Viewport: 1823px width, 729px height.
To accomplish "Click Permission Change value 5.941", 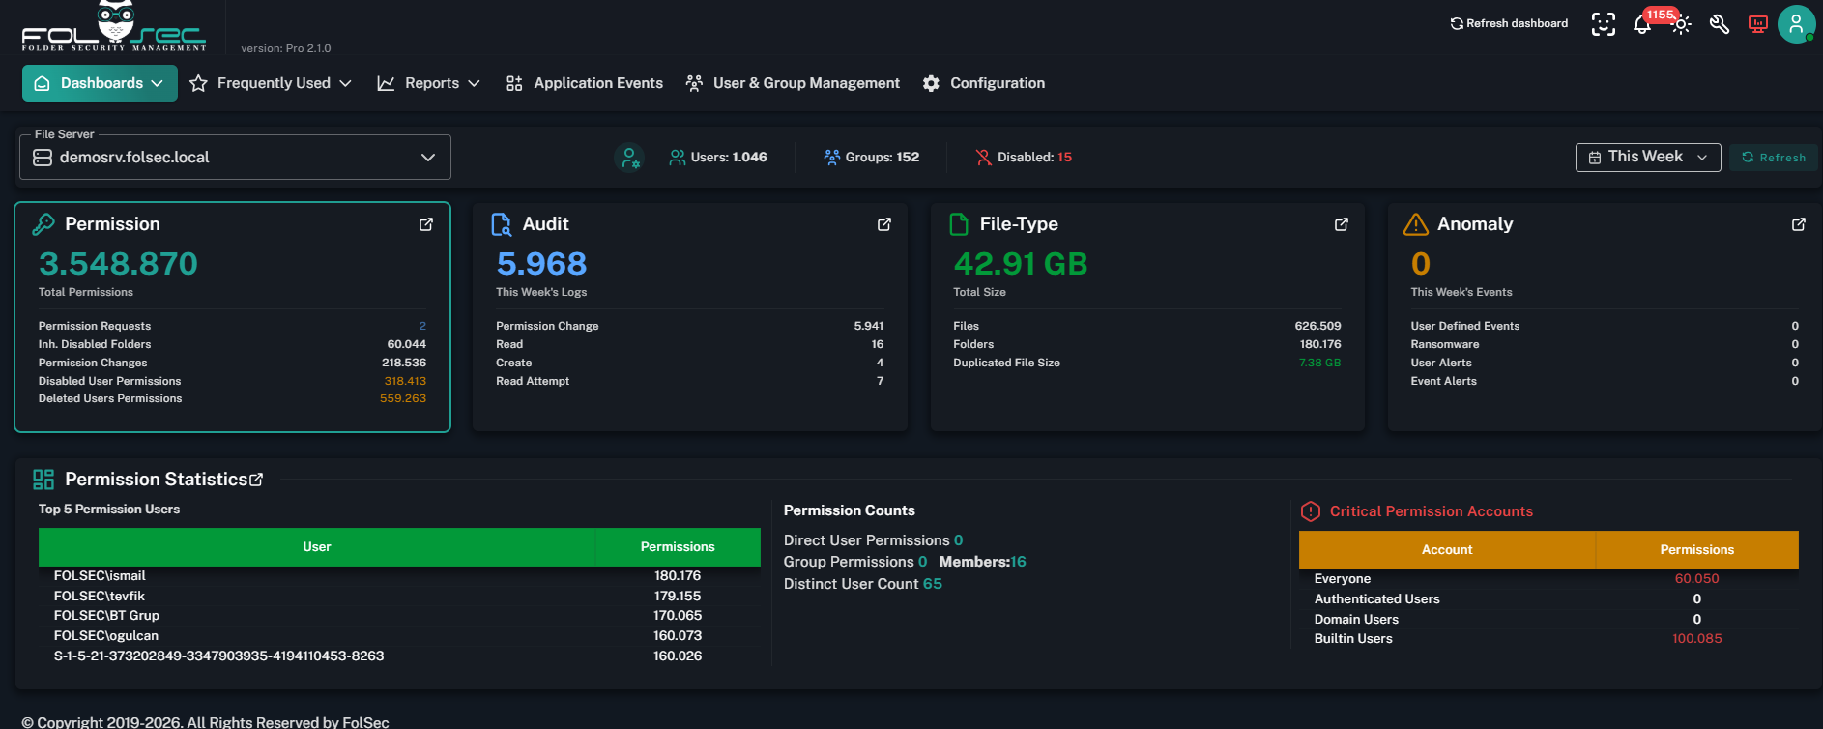I will click(869, 326).
